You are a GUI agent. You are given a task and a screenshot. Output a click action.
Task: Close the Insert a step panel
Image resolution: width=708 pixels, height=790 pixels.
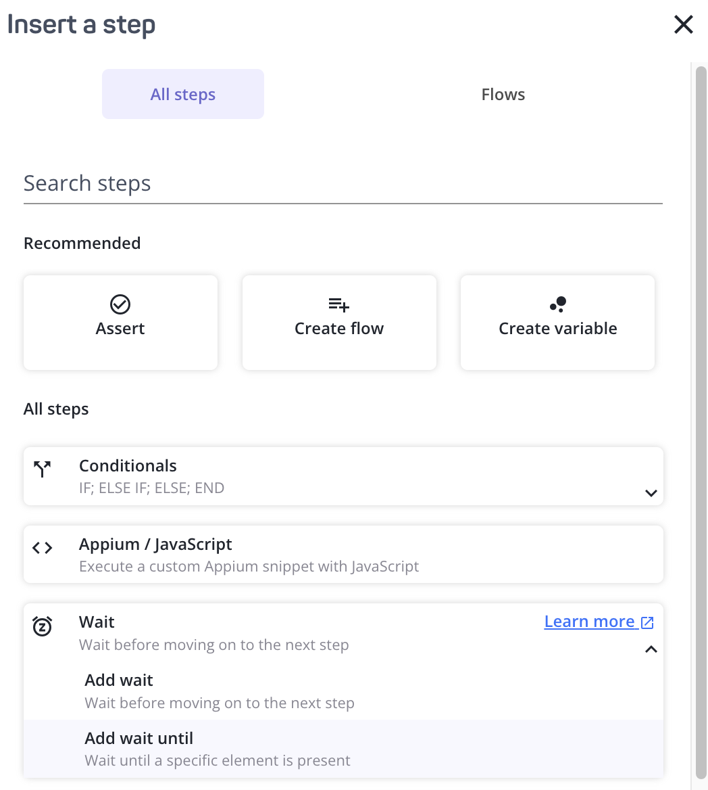click(x=684, y=24)
